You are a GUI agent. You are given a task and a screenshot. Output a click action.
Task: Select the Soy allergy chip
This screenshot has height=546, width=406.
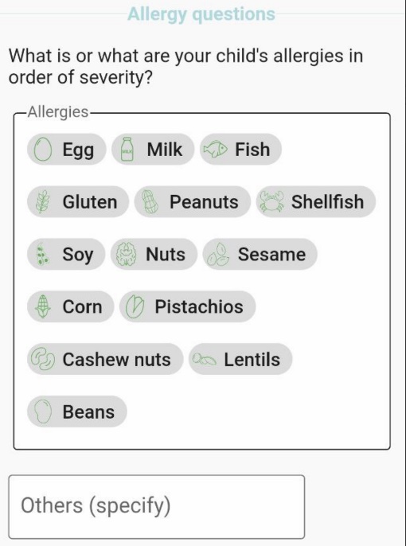click(66, 254)
